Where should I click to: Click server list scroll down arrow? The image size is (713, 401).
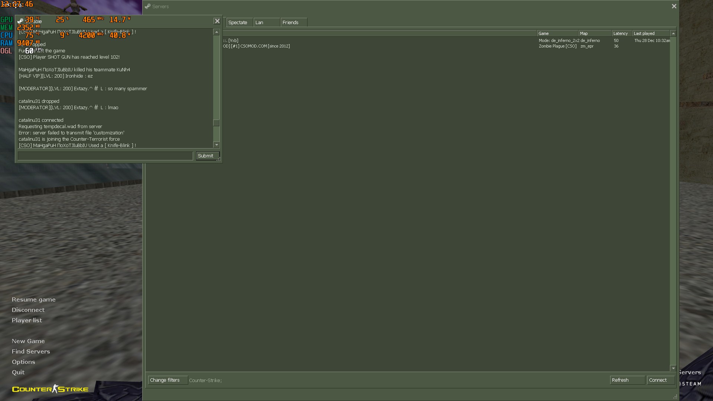[673, 368]
